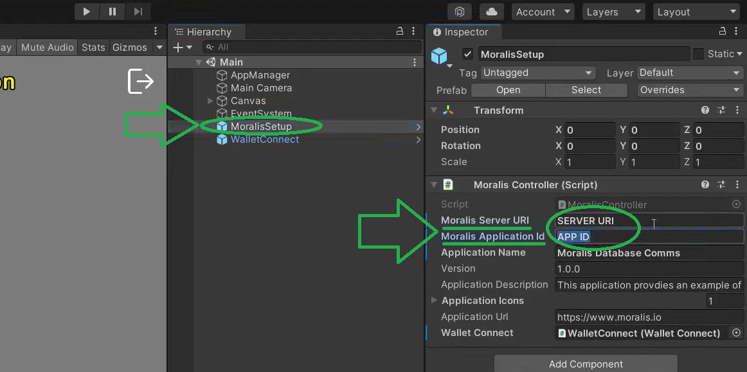This screenshot has height=372, width=747.
Task: Click the Wallet Connect object picker
Action: click(736, 333)
